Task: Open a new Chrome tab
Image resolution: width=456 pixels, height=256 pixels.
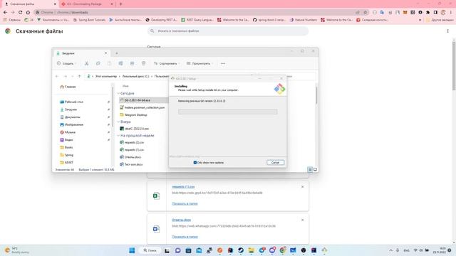Action: point(120,4)
